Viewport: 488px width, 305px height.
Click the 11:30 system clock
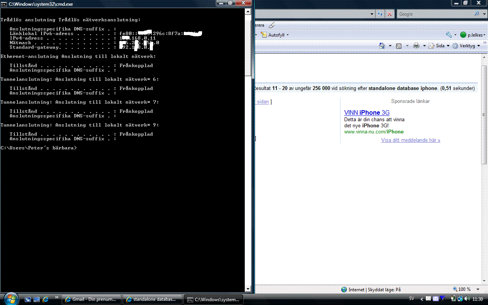point(477,299)
